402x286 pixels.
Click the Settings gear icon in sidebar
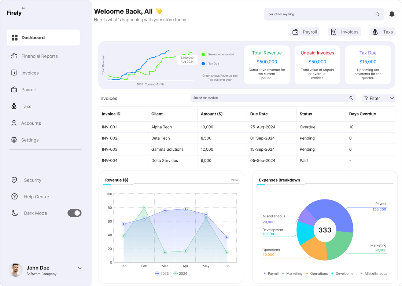tap(14, 140)
